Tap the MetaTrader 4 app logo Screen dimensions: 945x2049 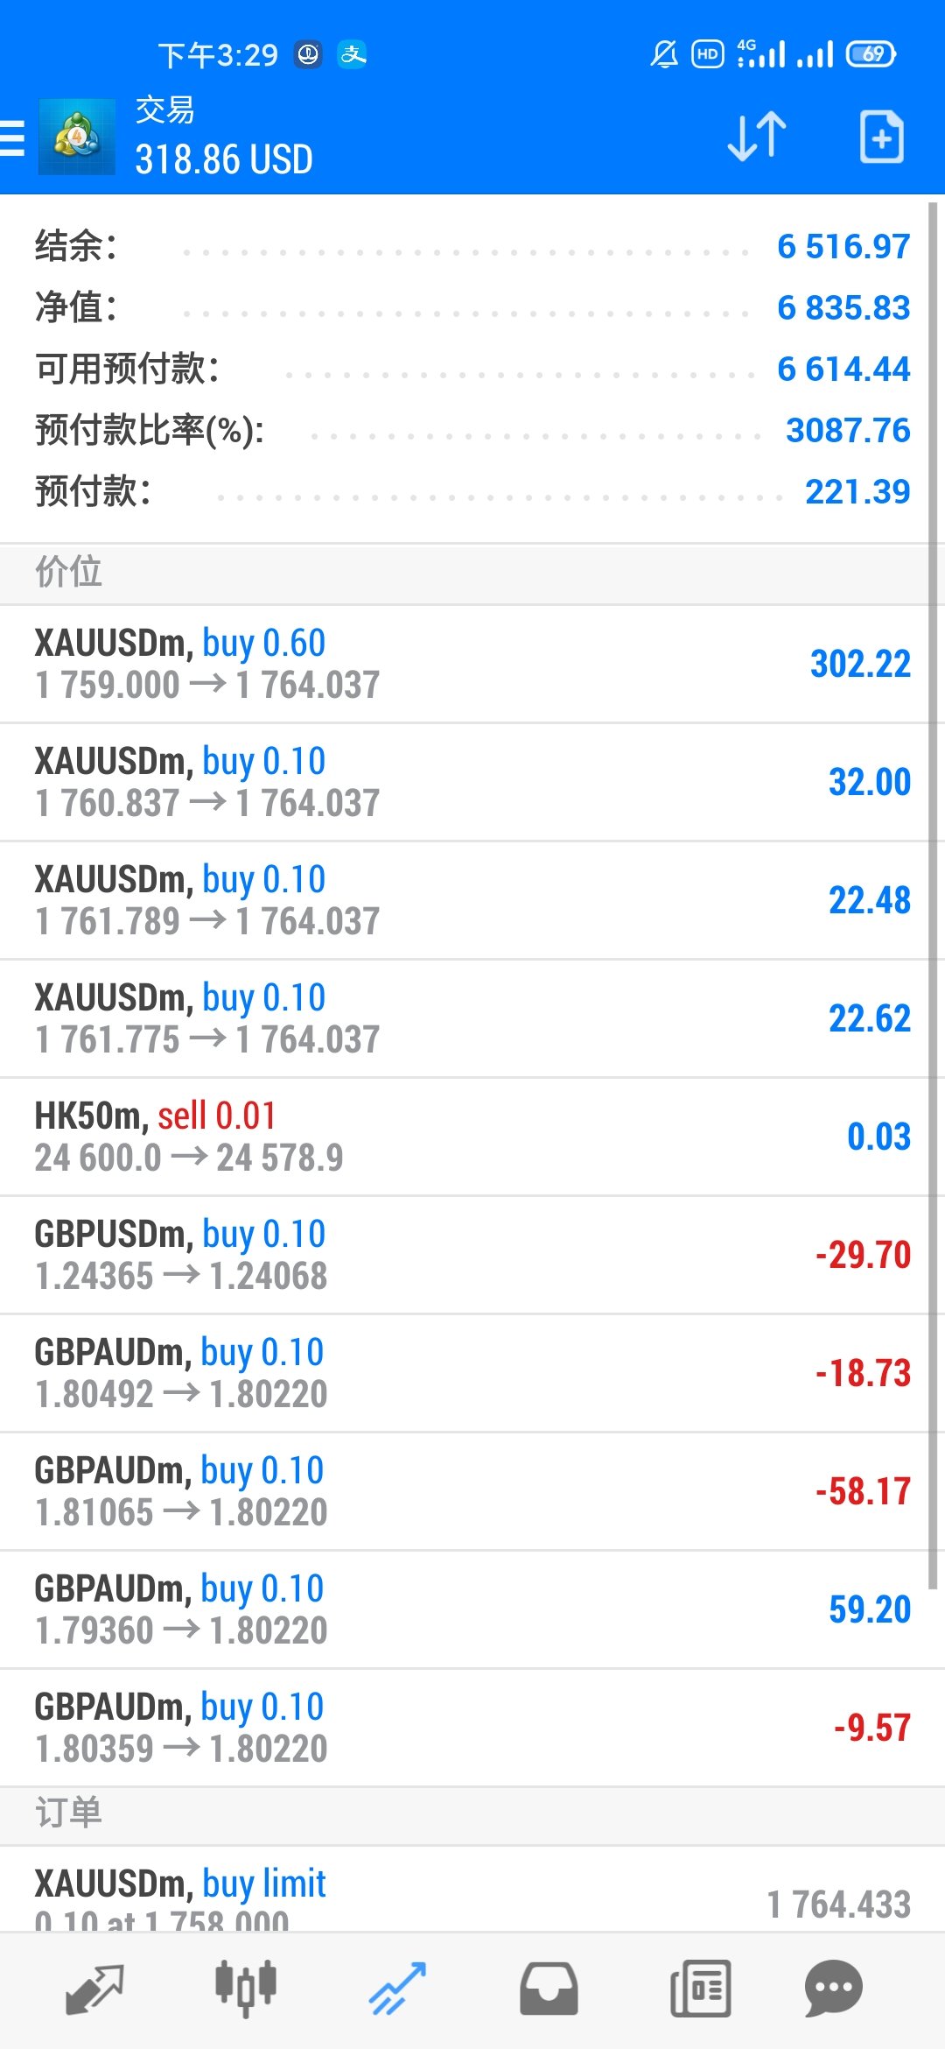[77, 137]
